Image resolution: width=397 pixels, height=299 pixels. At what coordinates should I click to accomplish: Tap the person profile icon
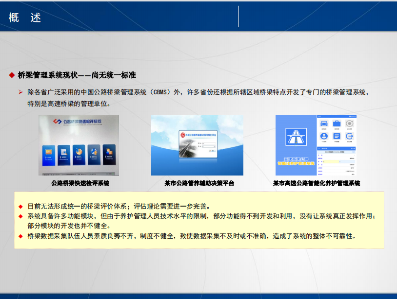[x=324, y=137]
